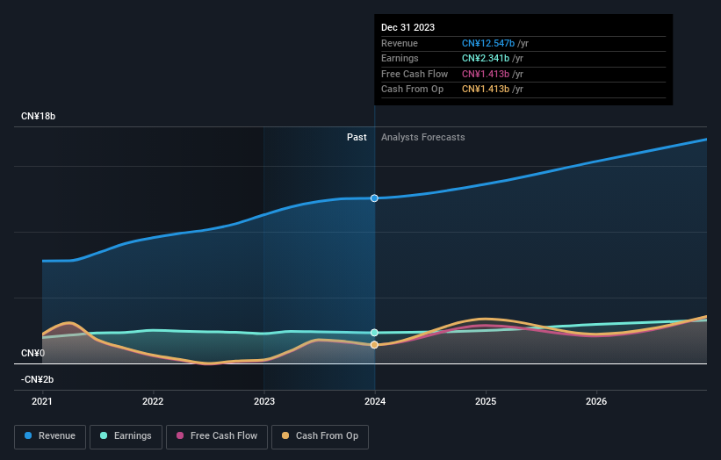Click the Analysts Forecasts label

[x=423, y=137]
